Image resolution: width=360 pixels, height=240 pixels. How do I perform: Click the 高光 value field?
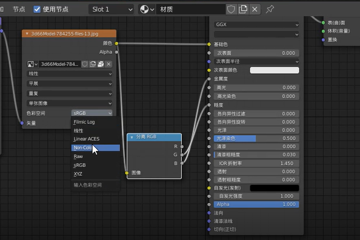[x=256, y=87]
